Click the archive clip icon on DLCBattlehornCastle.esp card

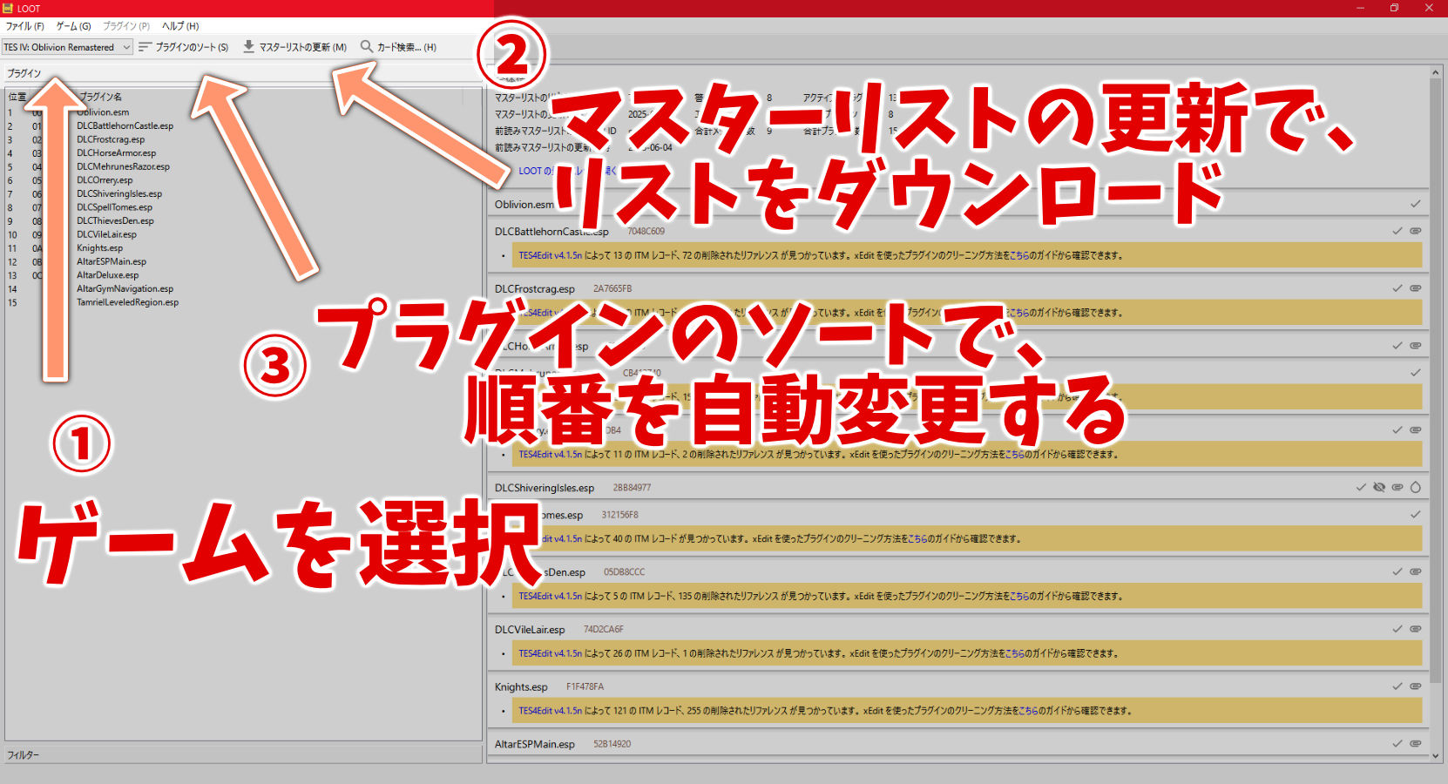point(1416,231)
